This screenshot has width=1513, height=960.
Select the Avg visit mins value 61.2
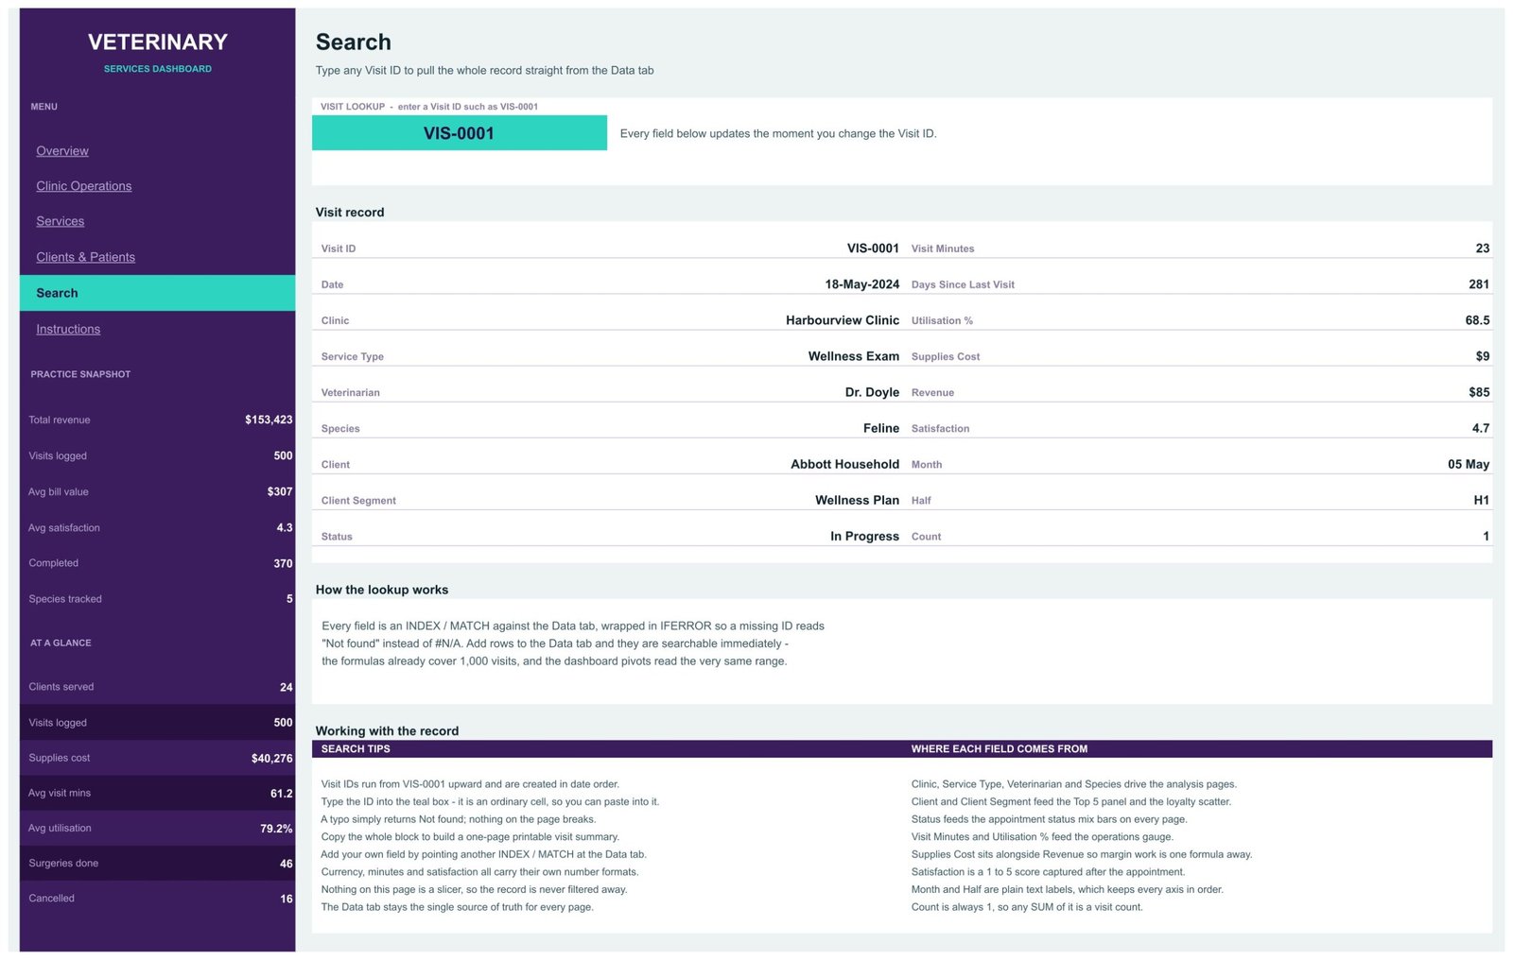(x=282, y=794)
